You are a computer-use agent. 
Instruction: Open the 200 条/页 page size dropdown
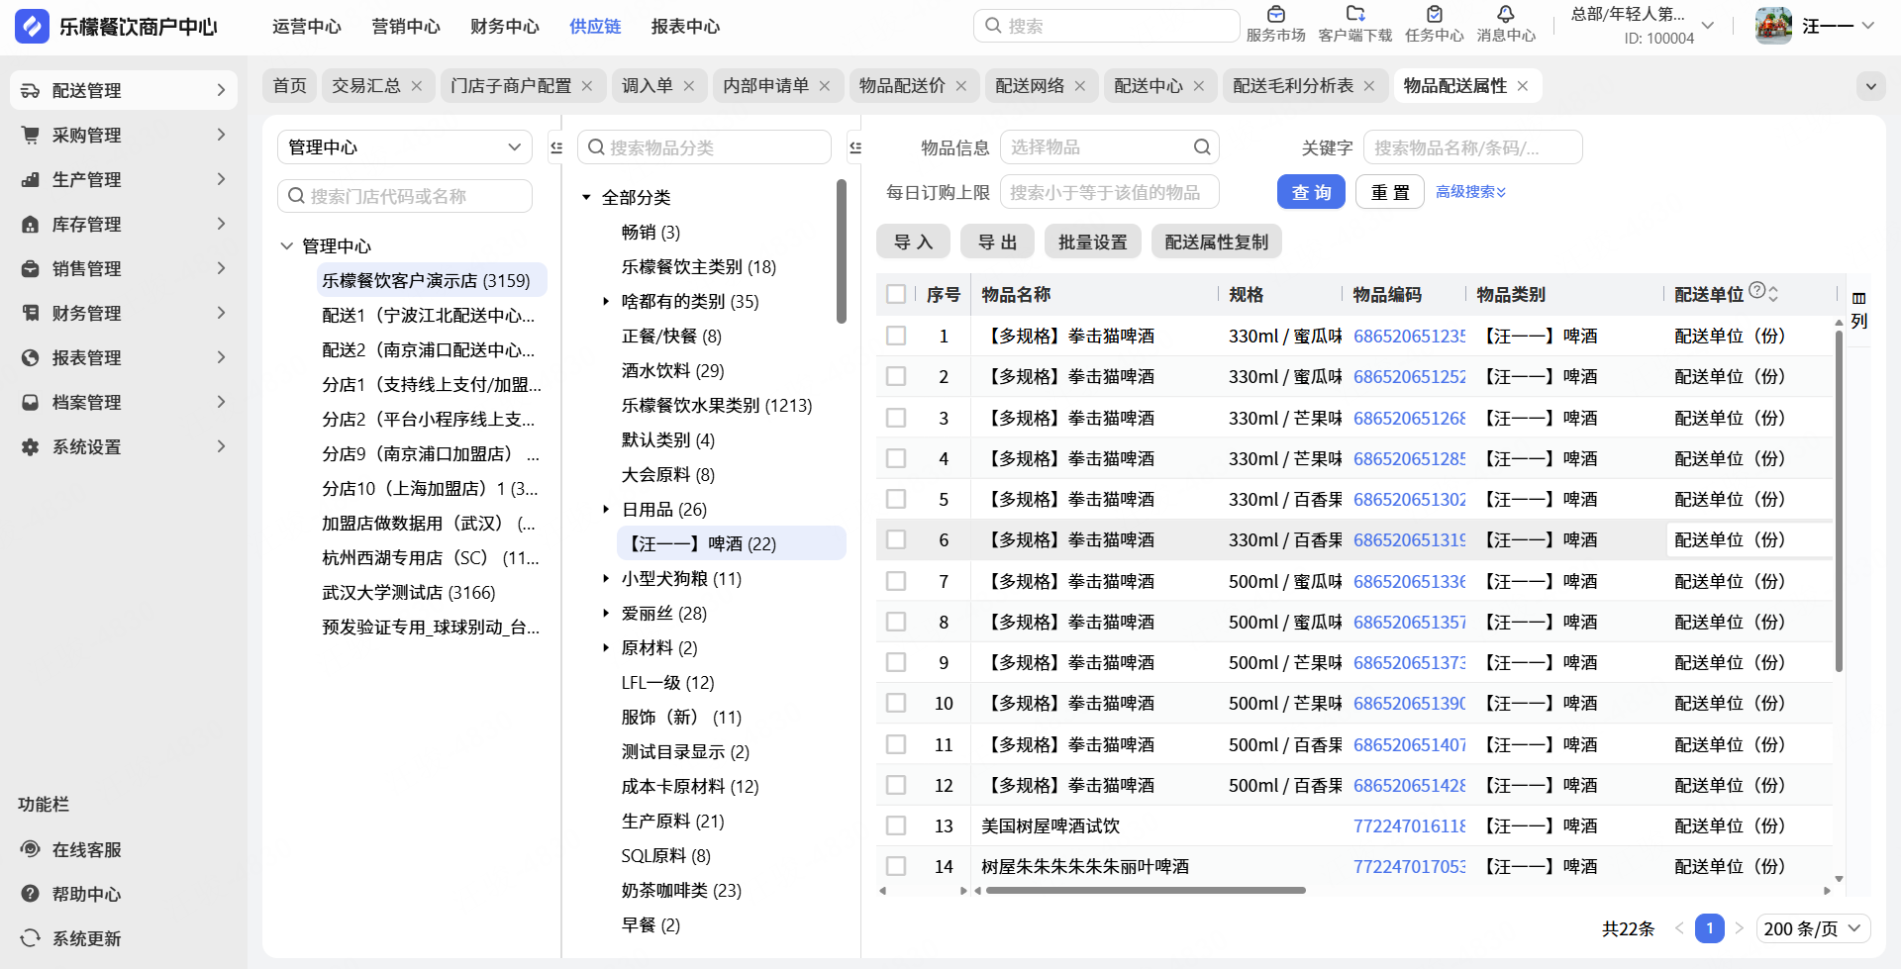1813,928
